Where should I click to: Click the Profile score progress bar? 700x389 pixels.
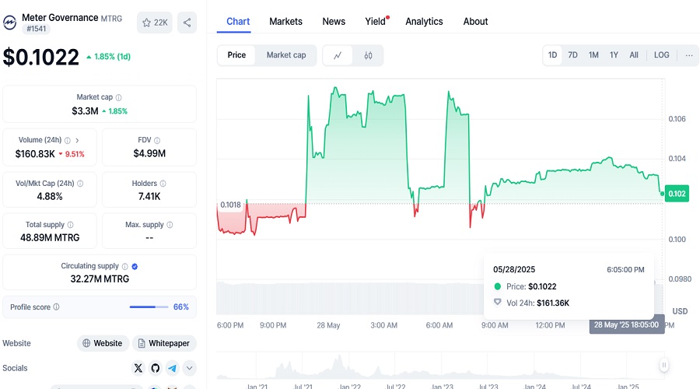click(149, 307)
